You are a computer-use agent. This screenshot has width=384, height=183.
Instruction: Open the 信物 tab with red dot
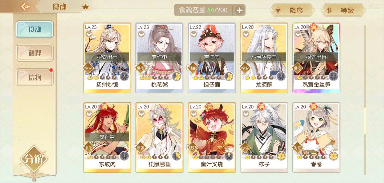click(35, 77)
